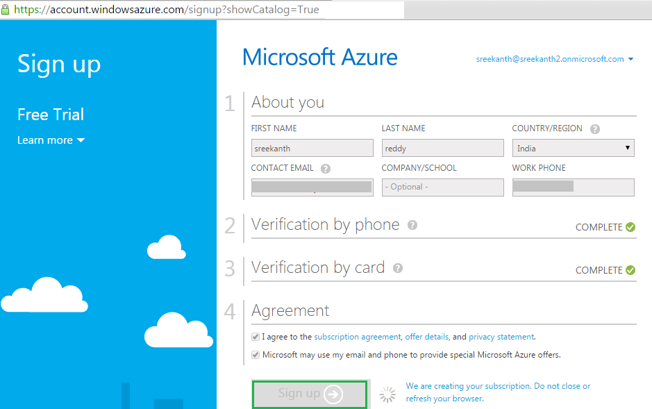
Task: Click the About you section heading
Action: (x=287, y=103)
